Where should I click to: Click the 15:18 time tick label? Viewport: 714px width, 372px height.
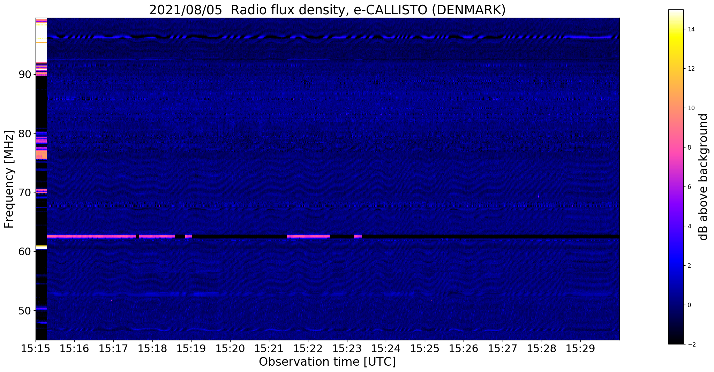click(x=152, y=349)
